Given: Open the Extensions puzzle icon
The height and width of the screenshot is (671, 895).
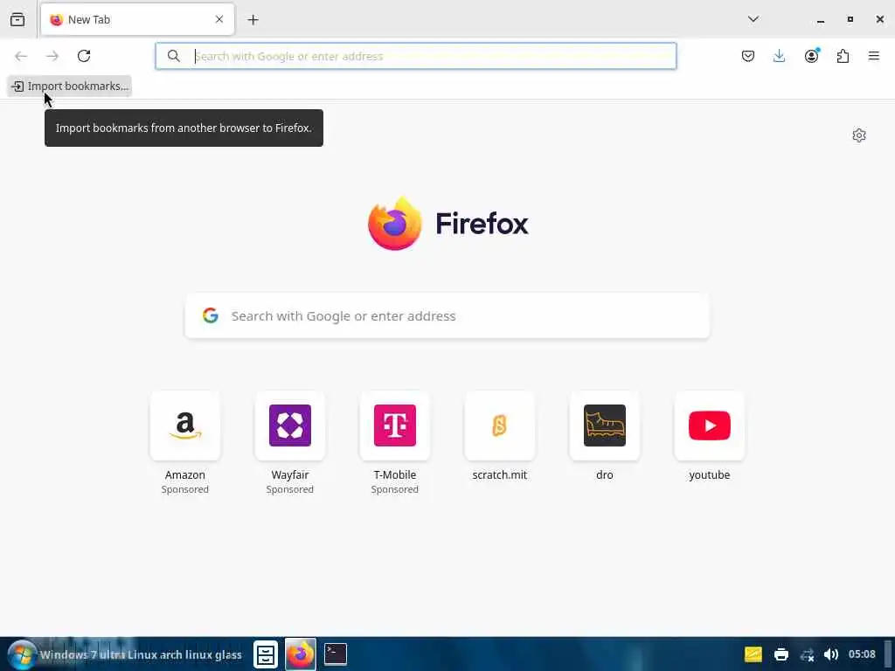Looking at the screenshot, I should pos(843,56).
